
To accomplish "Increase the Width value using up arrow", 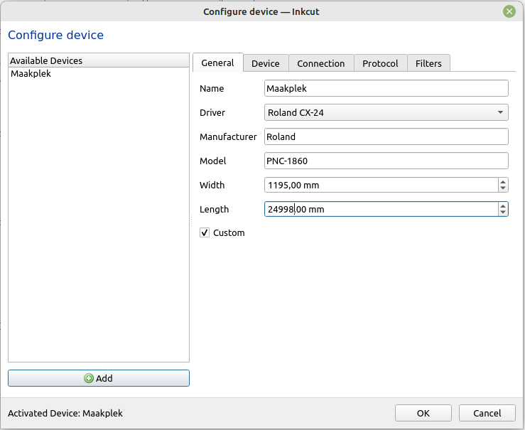I will (503, 181).
